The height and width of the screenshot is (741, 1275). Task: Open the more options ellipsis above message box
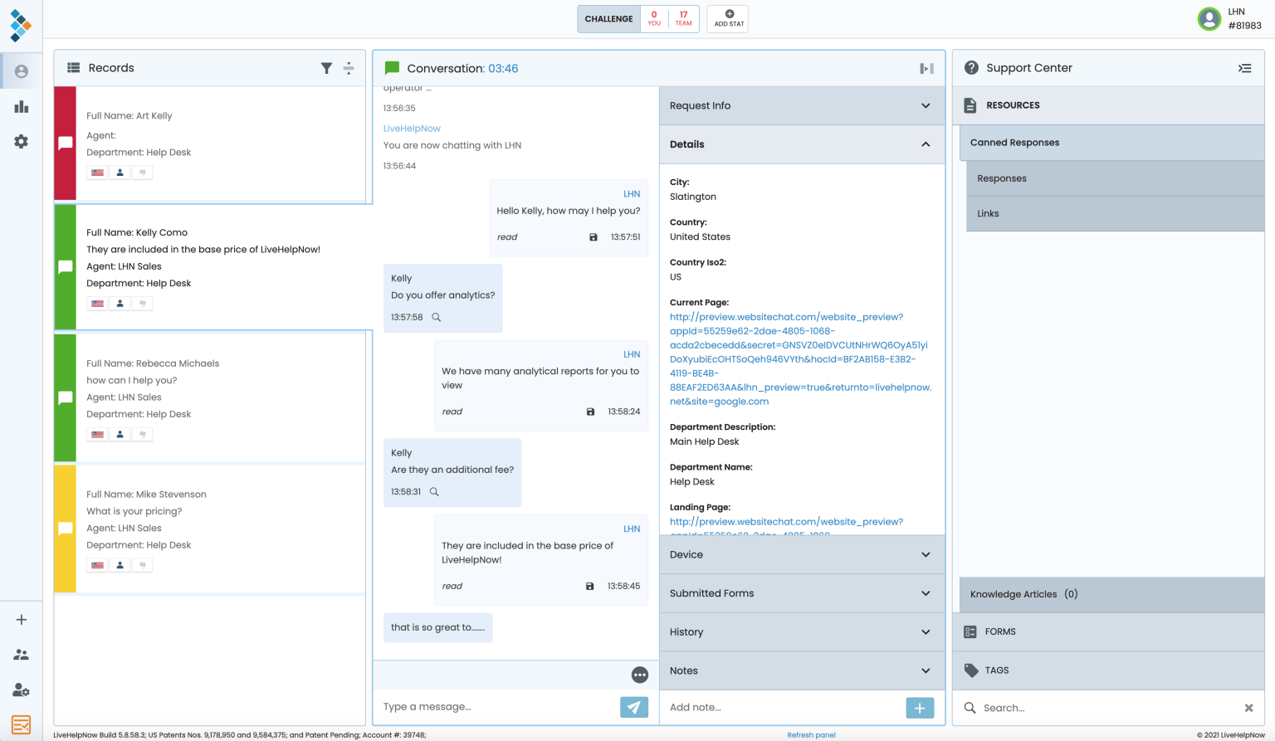639,675
